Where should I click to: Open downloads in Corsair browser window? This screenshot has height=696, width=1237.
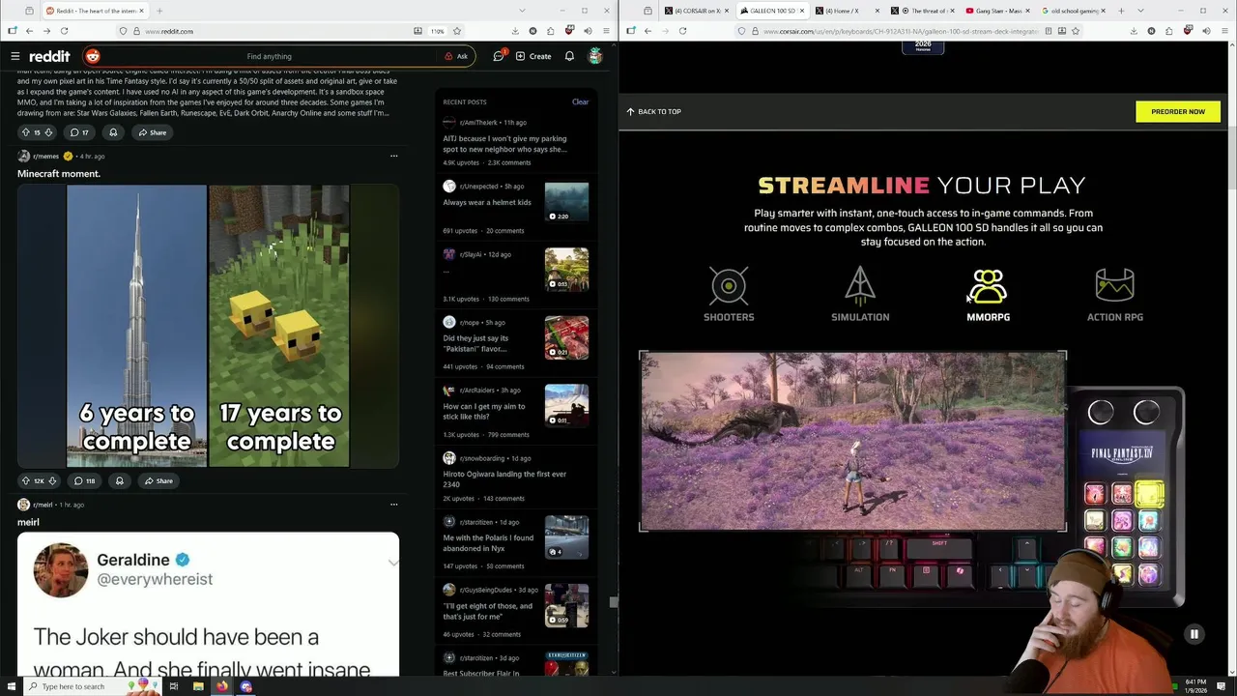point(1134,31)
